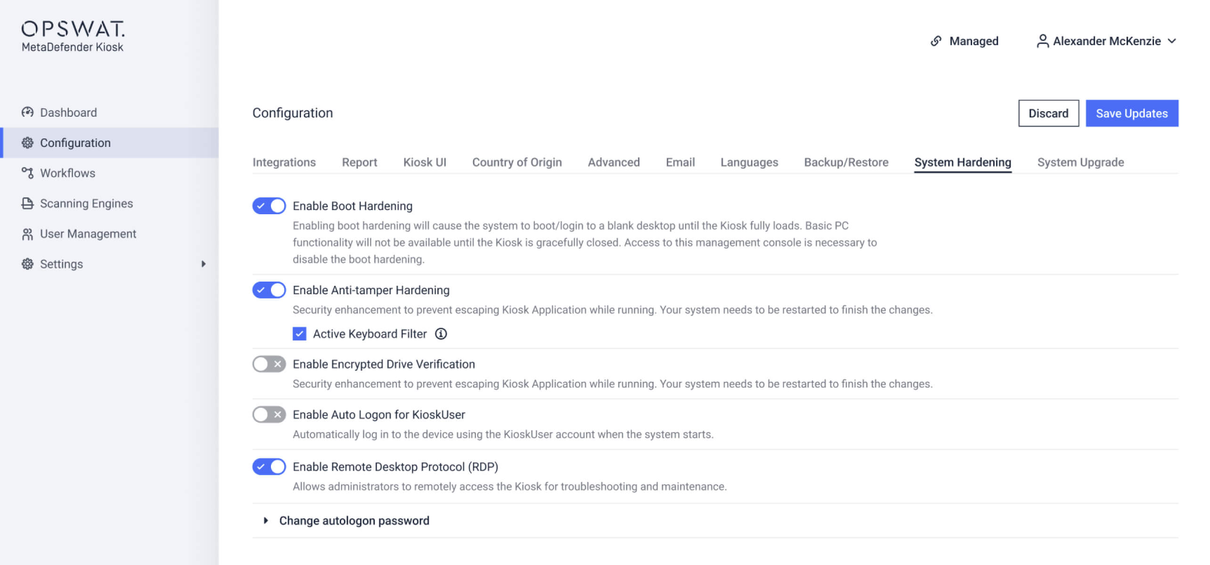Click the Scanning Engines icon

[27, 203]
